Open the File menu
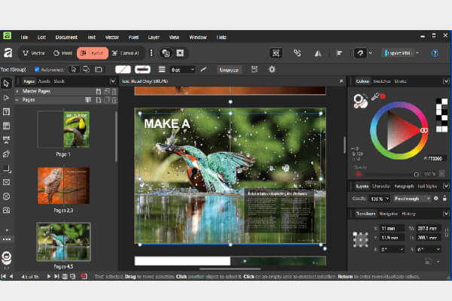The height and width of the screenshot is (301, 452). [24, 37]
